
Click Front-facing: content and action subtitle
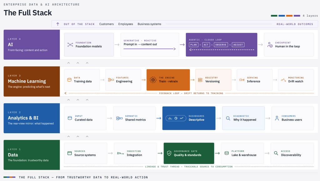click(28, 50)
